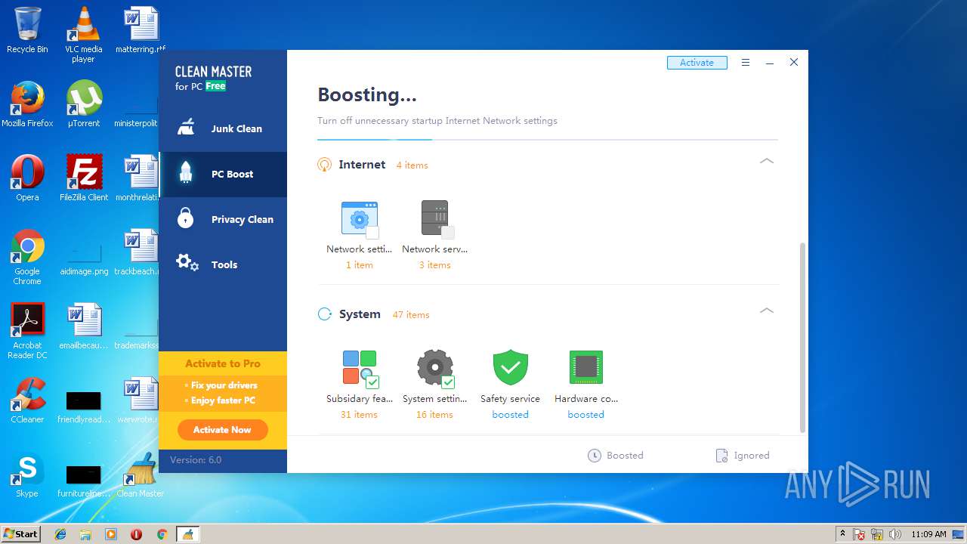Launch Skype desktop shortcut
Image resolution: width=967 pixels, height=544 pixels.
click(x=27, y=474)
